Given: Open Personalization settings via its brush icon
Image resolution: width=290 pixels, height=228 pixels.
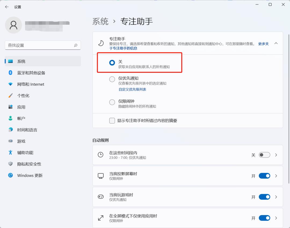Looking at the screenshot, I should pos(10,95).
